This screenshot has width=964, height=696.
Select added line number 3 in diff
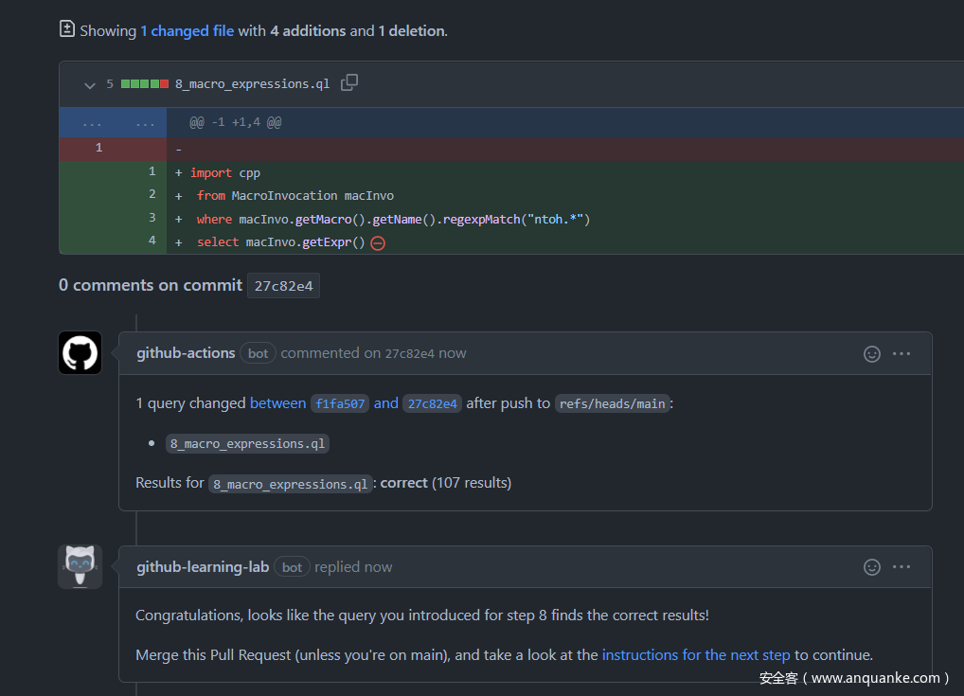(x=152, y=218)
